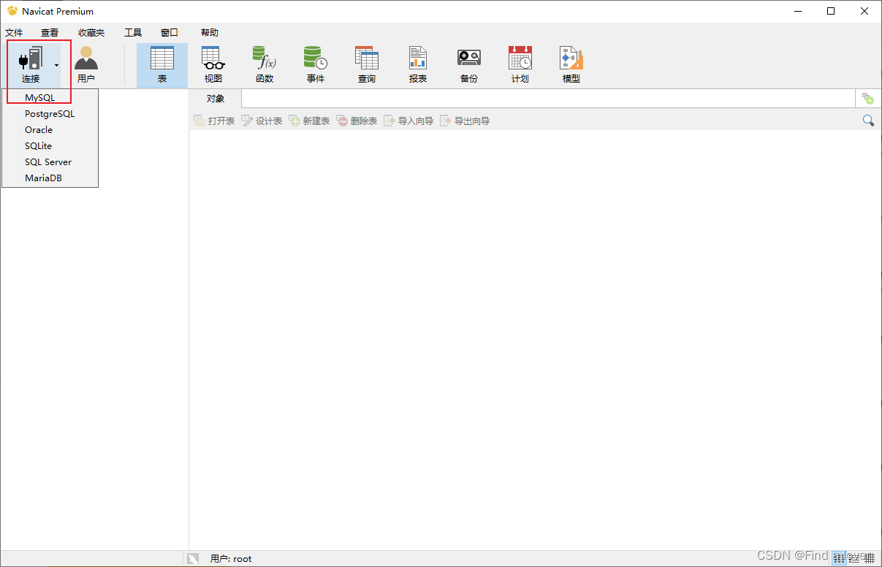Choose MariaDB from connection list
Image resolution: width=882 pixels, height=567 pixels.
tap(50, 178)
